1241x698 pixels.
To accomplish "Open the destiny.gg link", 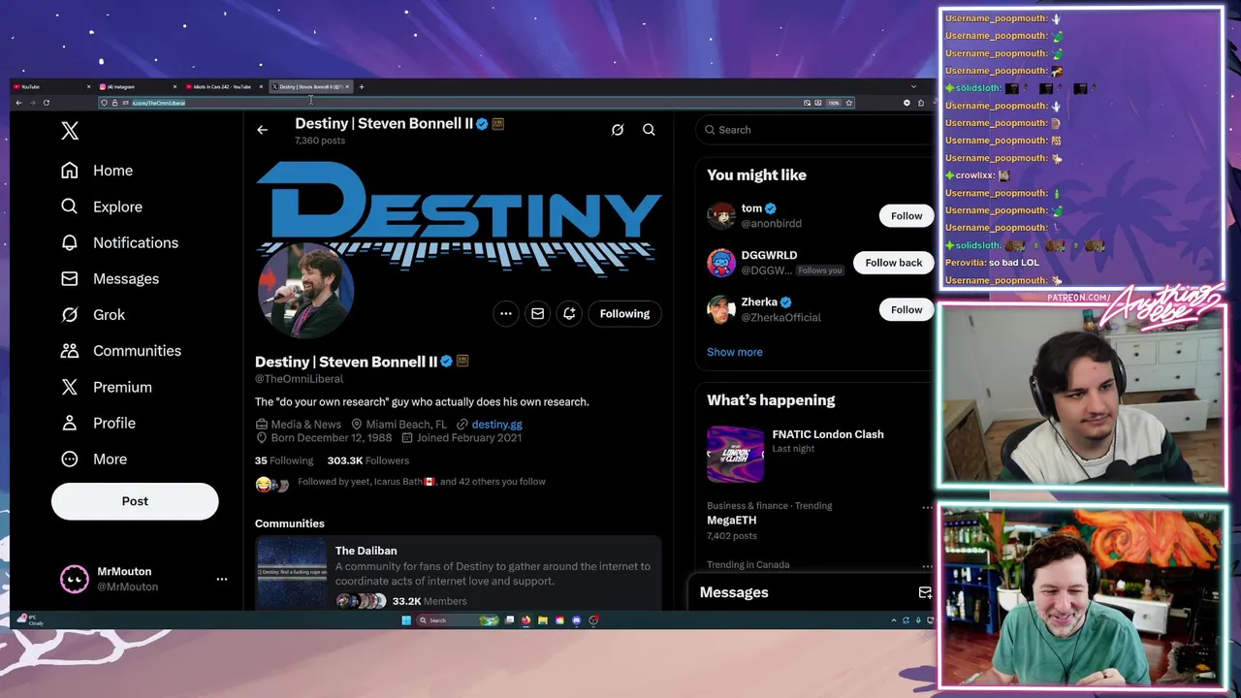I will [x=496, y=425].
